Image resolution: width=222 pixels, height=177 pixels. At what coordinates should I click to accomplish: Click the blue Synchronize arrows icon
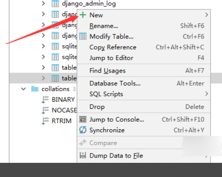pos(83,130)
